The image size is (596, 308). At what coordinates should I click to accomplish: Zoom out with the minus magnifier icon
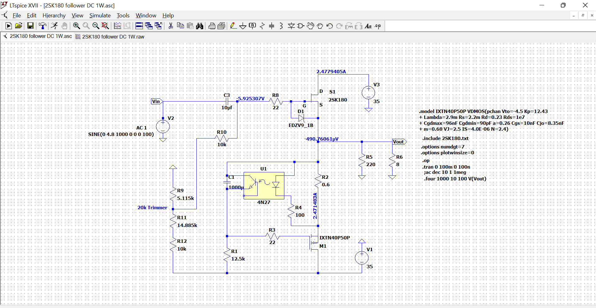(x=96, y=26)
